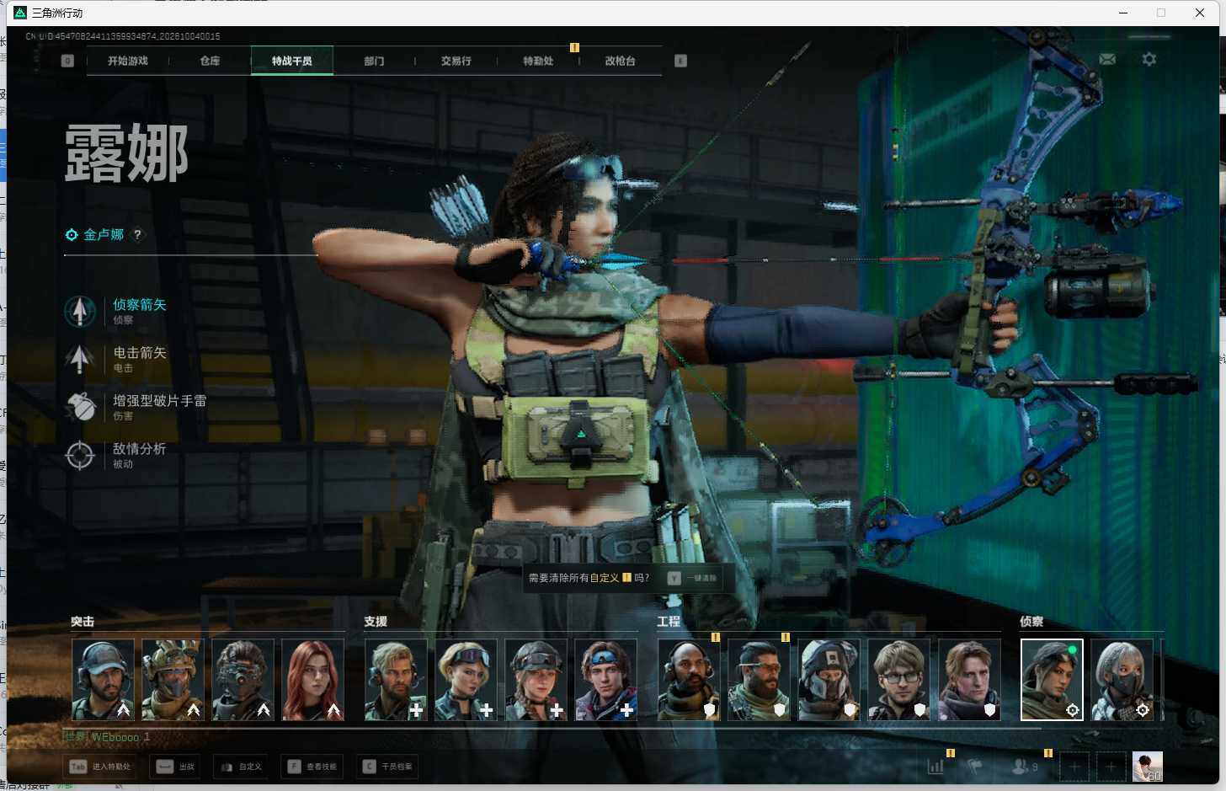The image size is (1226, 791).
Task: Select first 突击 operator with cap and headset
Action: point(103,680)
